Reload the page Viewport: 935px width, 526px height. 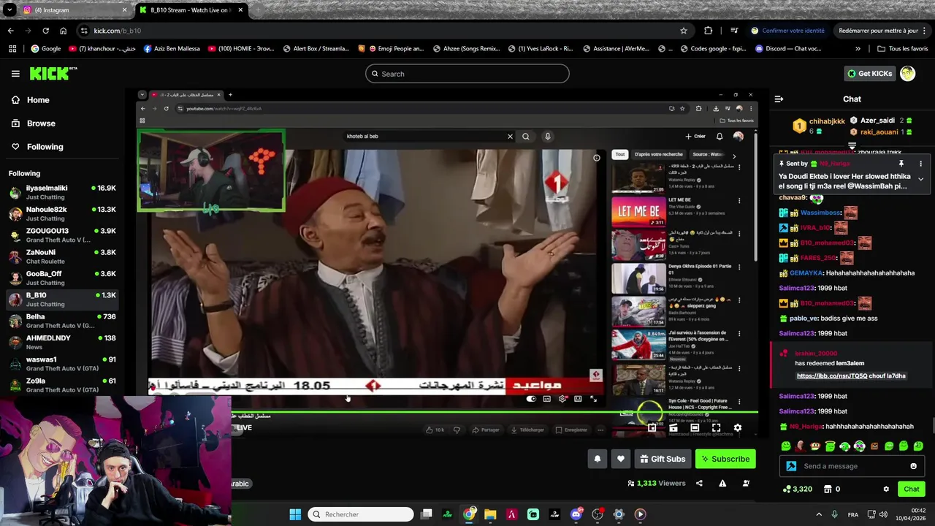[x=45, y=31]
